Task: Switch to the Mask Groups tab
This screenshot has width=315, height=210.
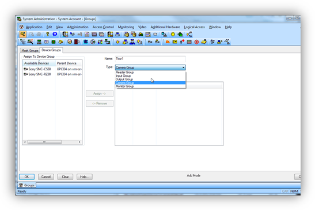Action: [x=30, y=51]
